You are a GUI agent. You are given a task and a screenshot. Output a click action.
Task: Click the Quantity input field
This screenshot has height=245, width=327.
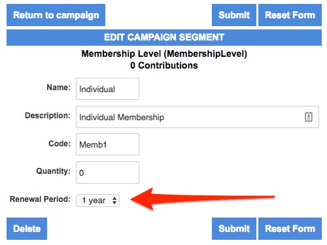107,172
